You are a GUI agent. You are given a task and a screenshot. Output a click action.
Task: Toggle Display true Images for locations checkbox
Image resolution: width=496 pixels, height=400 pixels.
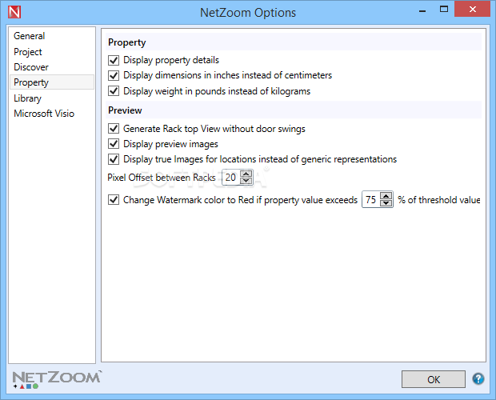click(x=114, y=159)
